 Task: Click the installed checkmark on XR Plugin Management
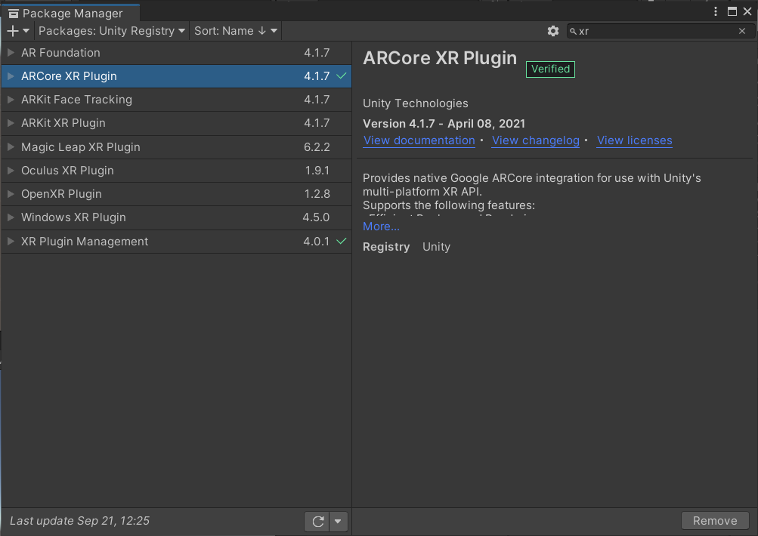coord(342,241)
